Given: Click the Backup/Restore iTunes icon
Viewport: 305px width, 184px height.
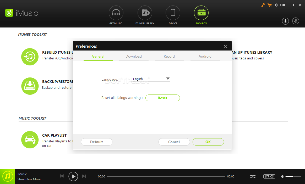Looking at the screenshot, I should pyautogui.click(x=30, y=86).
